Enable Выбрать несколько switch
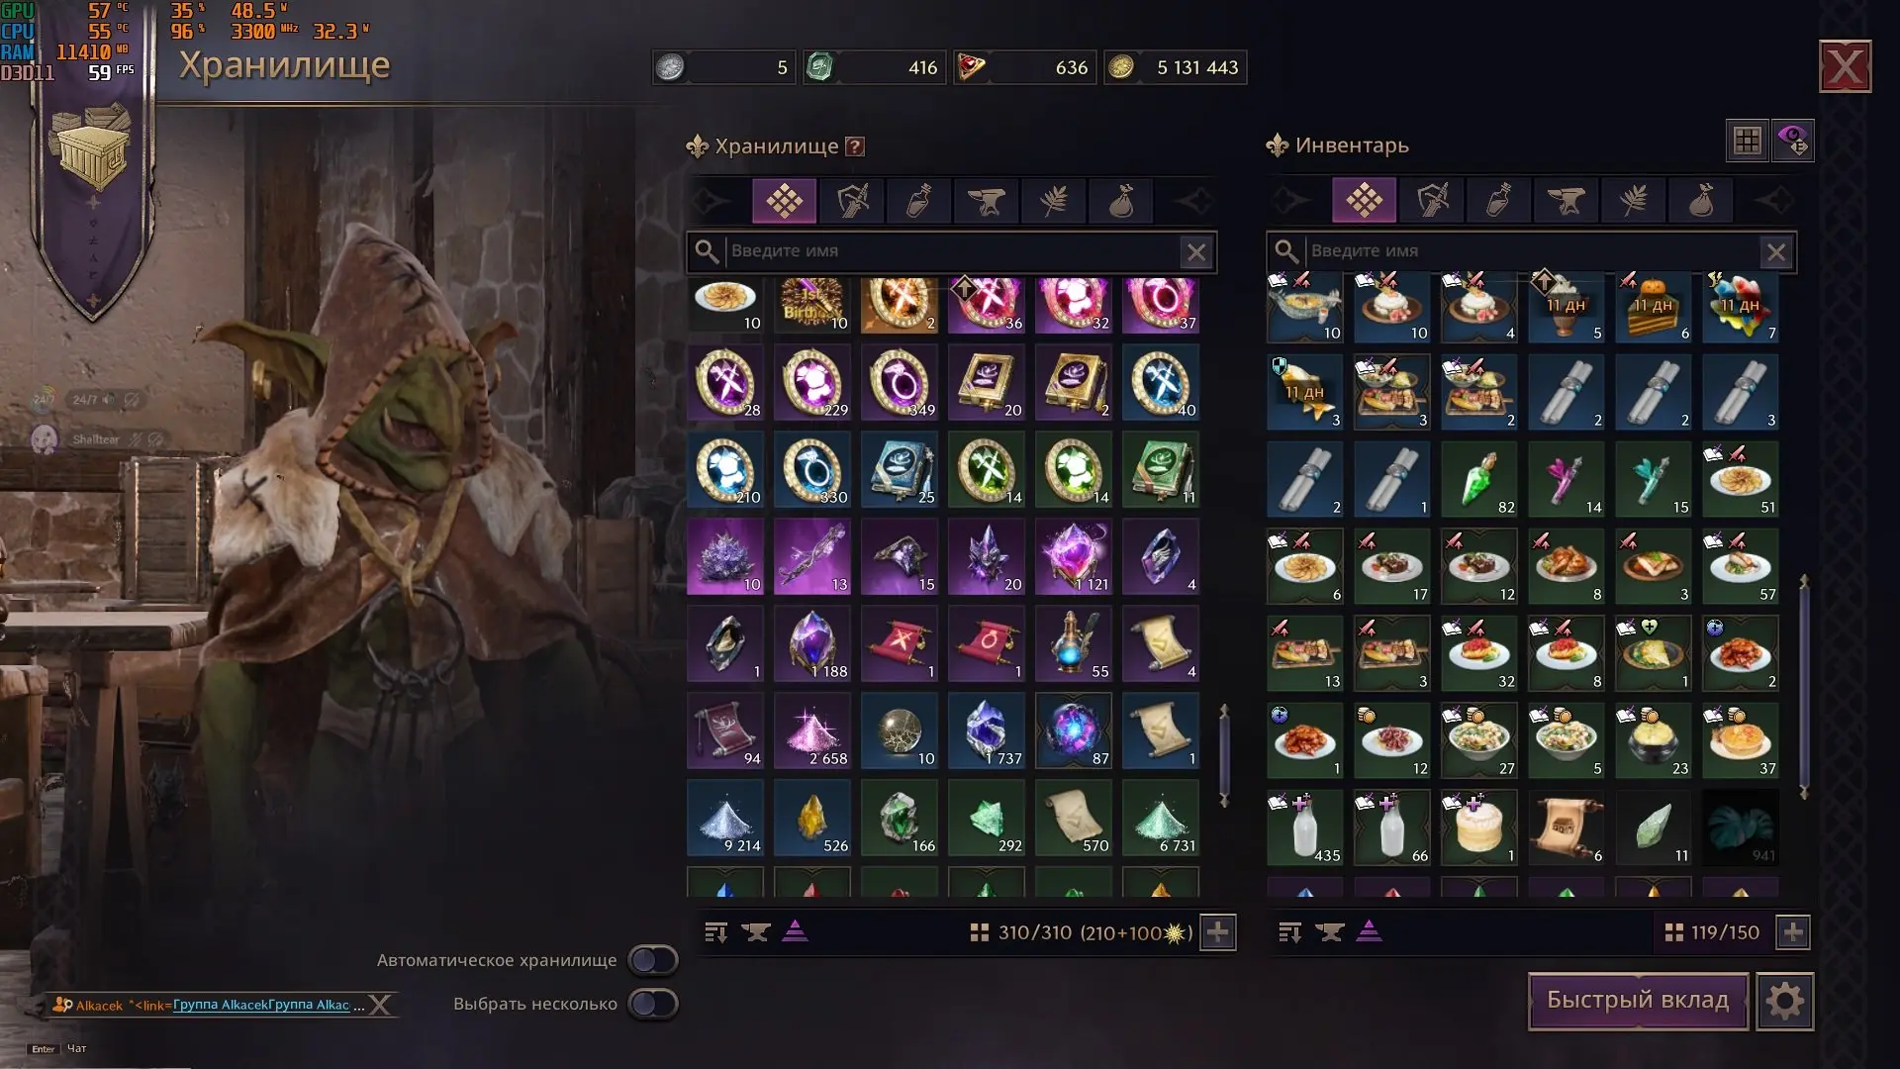The width and height of the screenshot is (1900, 1069). click(x=653, y=1004)
